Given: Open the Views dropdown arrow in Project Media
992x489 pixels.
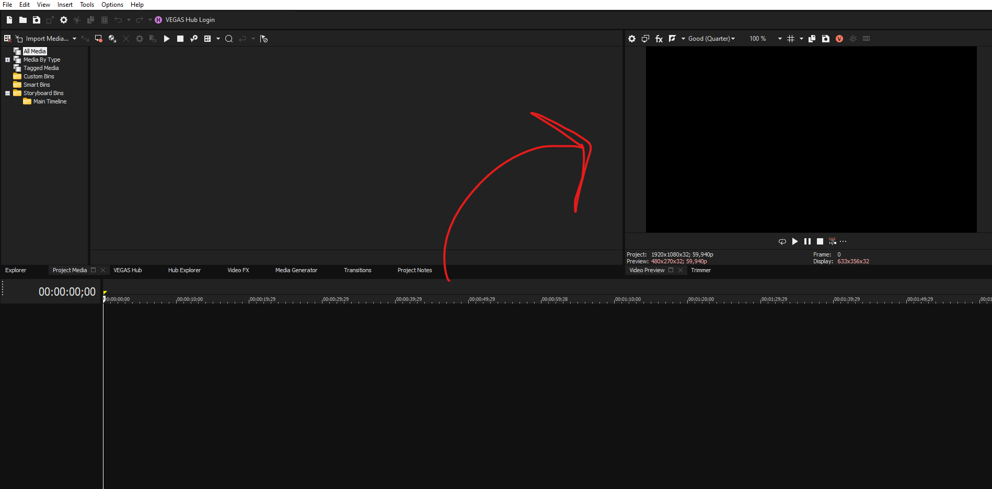Looking at the screenshot, I should (x=218, y=39).
